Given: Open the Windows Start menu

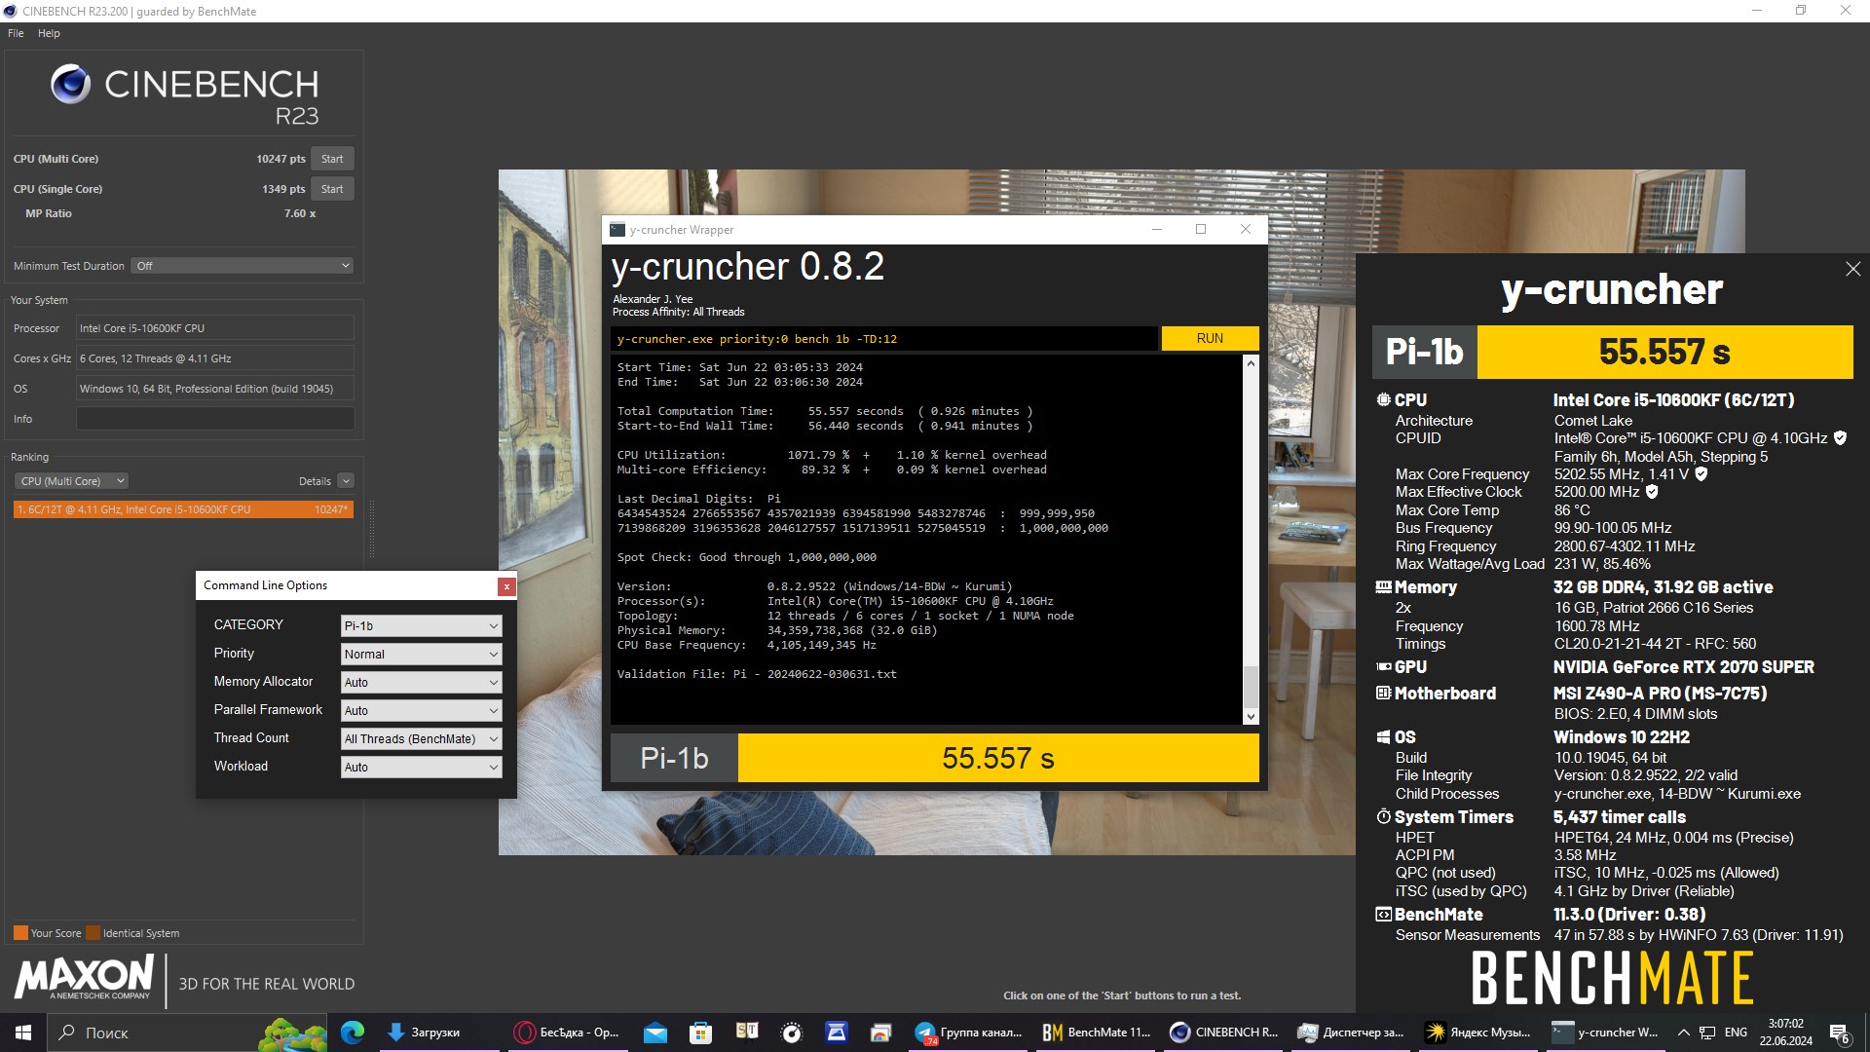Looking at the screenshot, I should tap(23, 1033).
